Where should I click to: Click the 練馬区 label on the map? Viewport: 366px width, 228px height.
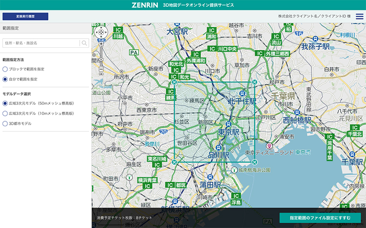click(x=197, y=101)
